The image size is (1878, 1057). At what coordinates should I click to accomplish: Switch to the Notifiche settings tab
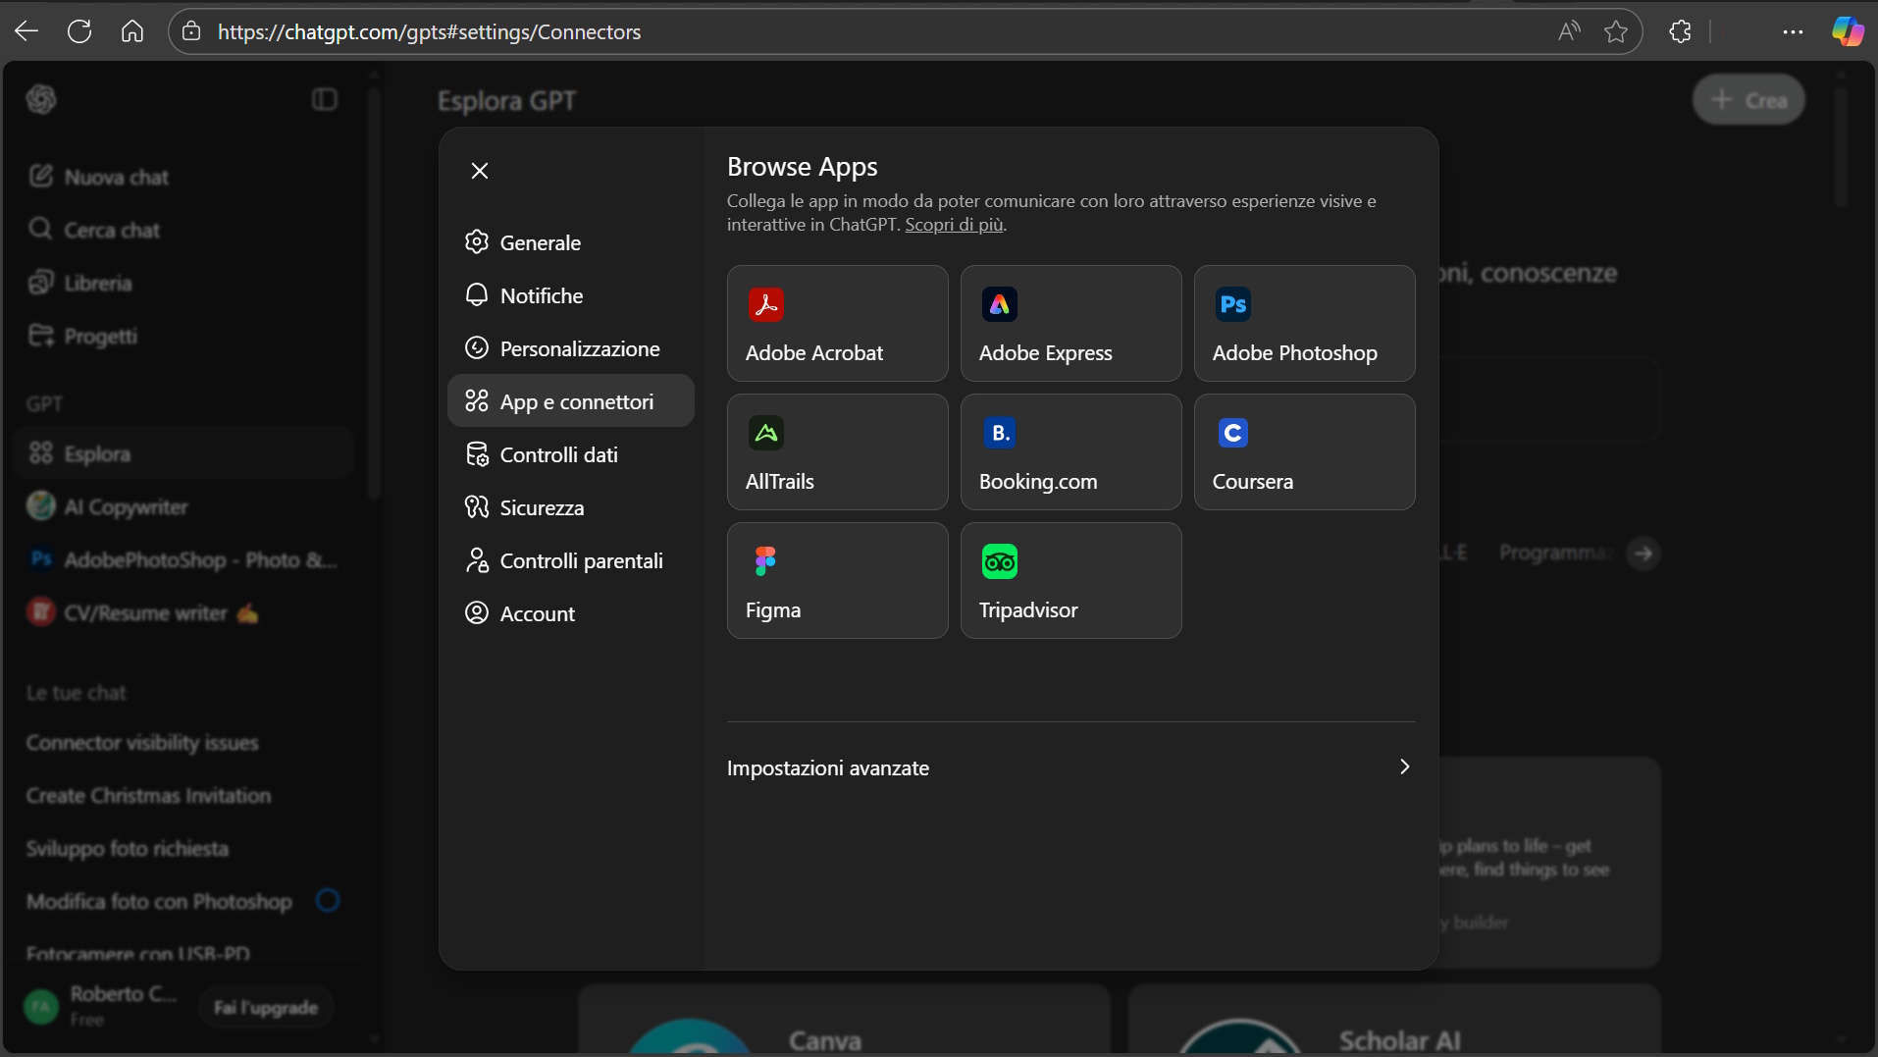point(541,295)
